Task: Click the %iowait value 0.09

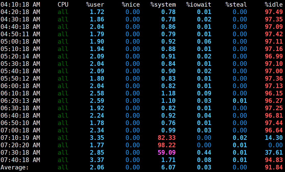Action: (x=204, y=93)
